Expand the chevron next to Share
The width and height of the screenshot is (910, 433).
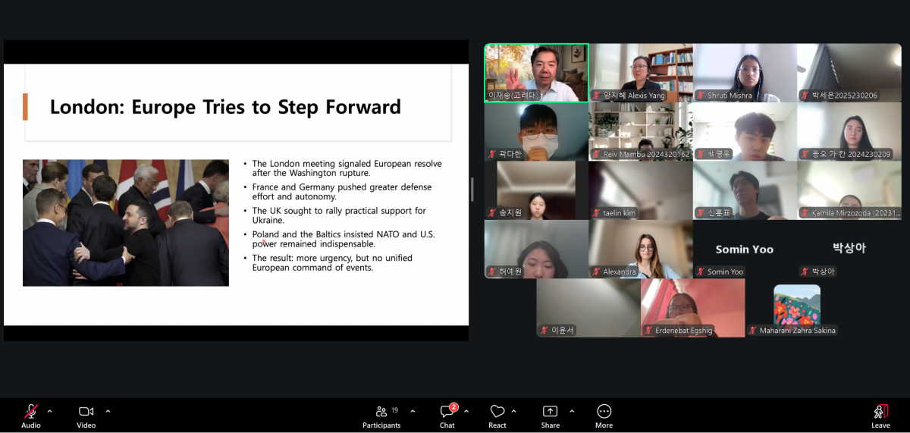point(572,411)
